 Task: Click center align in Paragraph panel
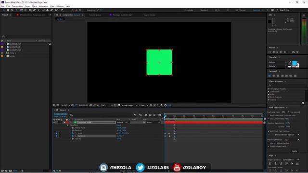(274, 76)
